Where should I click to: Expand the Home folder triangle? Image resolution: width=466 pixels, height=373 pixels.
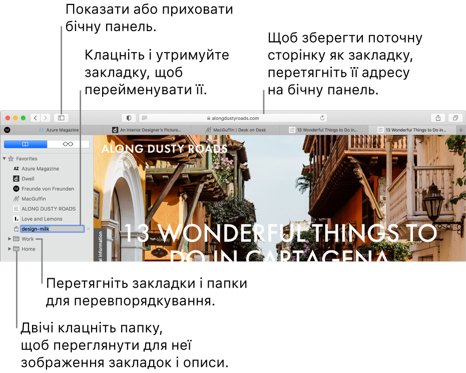(10, 249)
